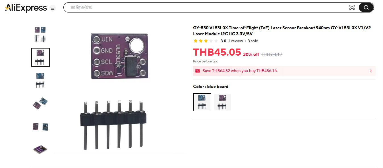Screen dimensions: 383x168
Task: Show first thumbnail with two boards and pins
Action: [40, 34]
